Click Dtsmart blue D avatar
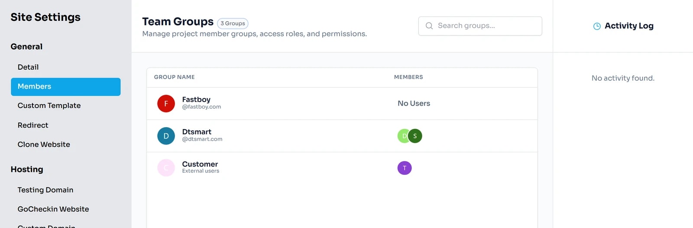 point(166,136)
